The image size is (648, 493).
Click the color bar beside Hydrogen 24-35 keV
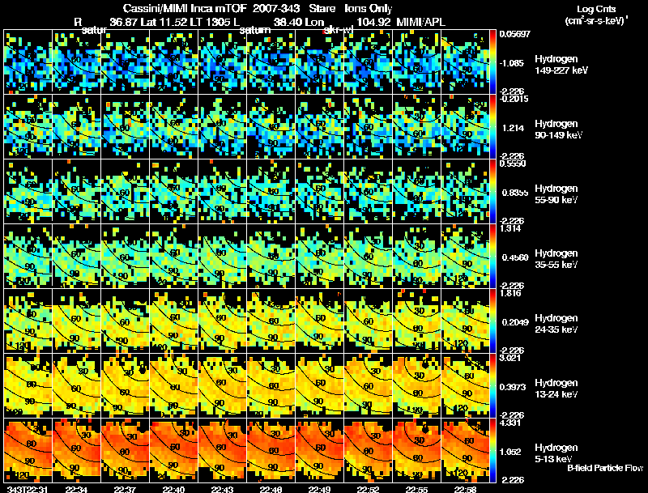pos(493,321)
